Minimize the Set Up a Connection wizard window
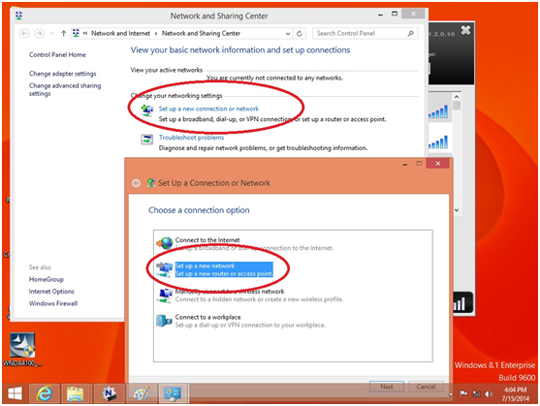The height and width of the screenshot is (406, 540). (405, 164)
